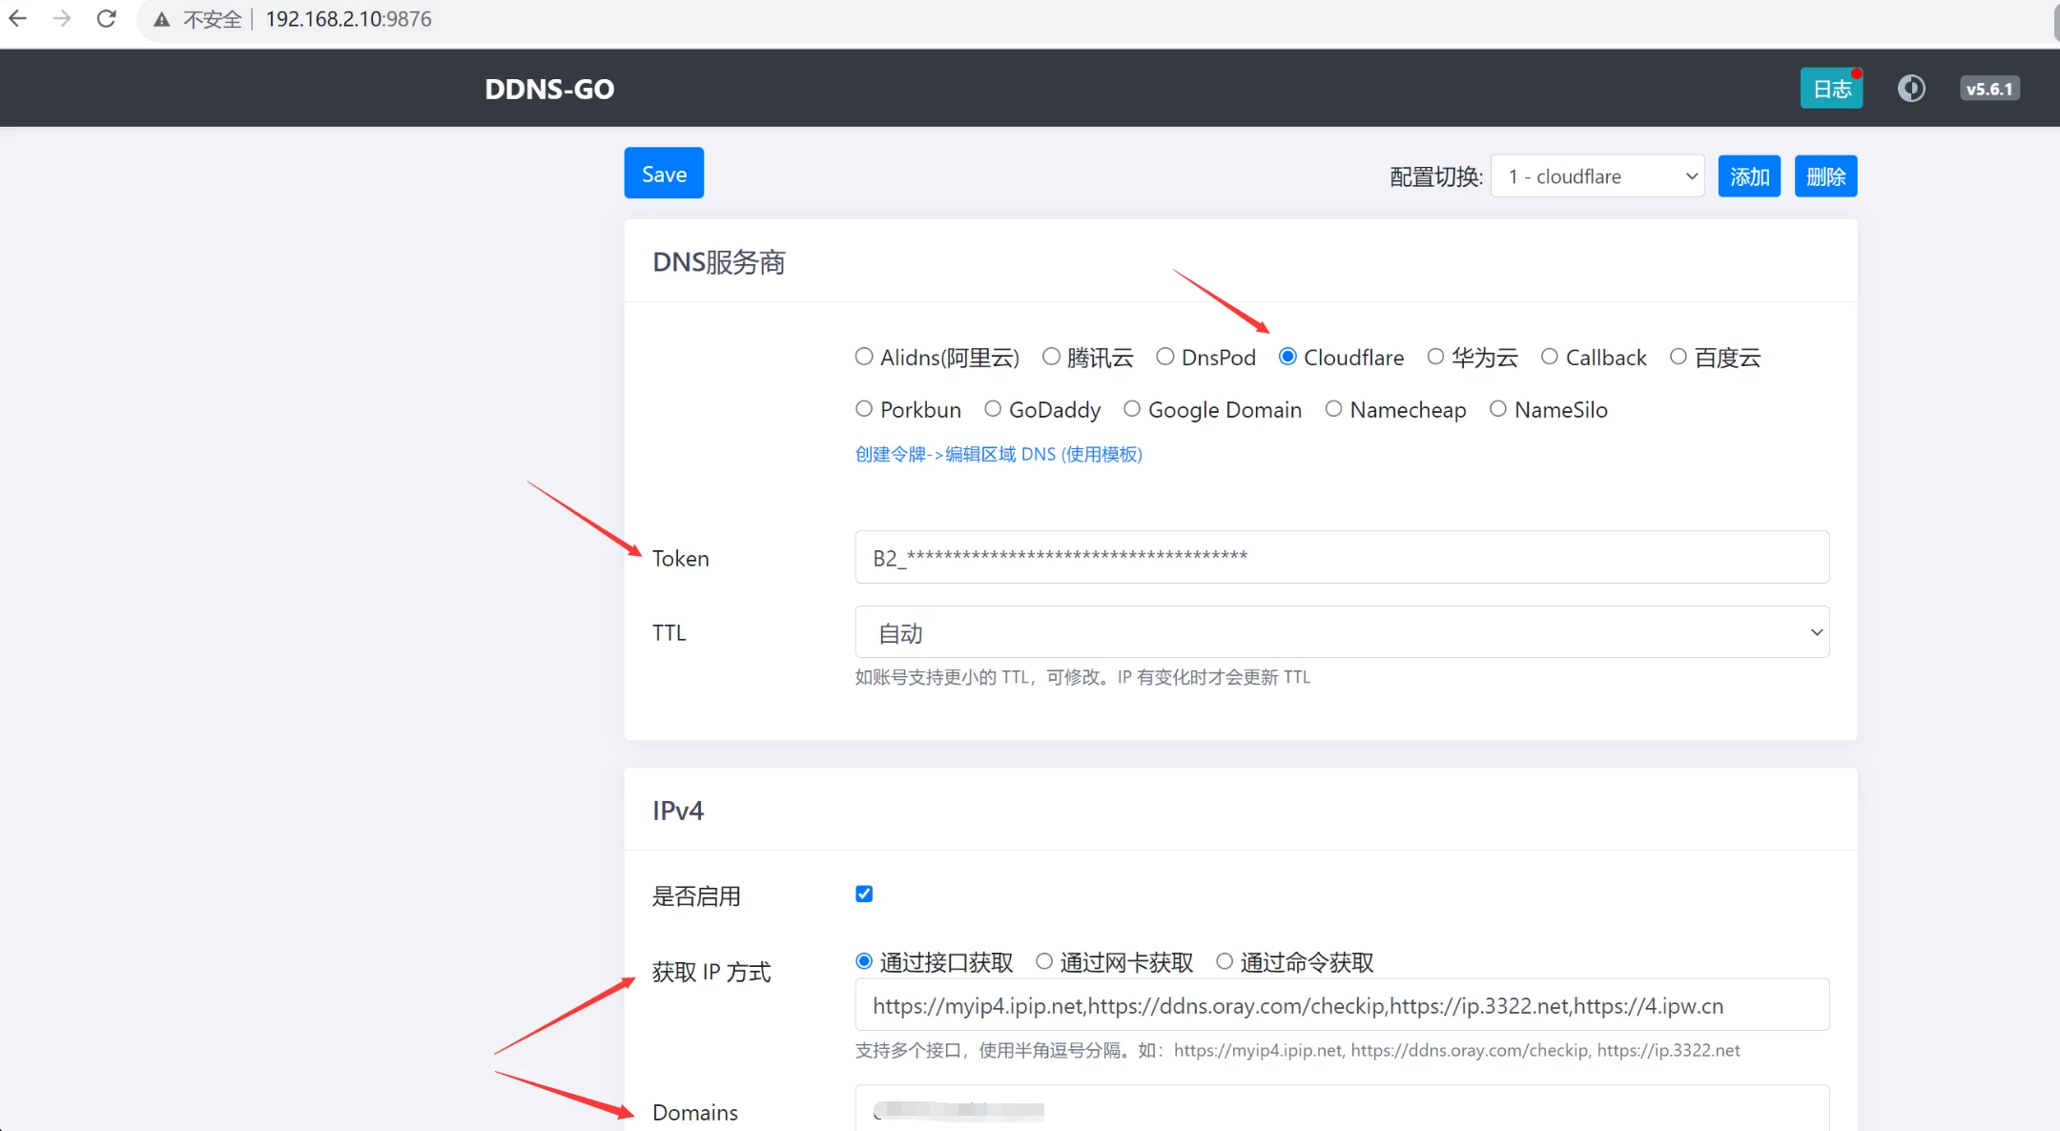Open the 配置切换 config dropdown
The width and height of the screenshot is (2060, 1131).
point(1597,176)
